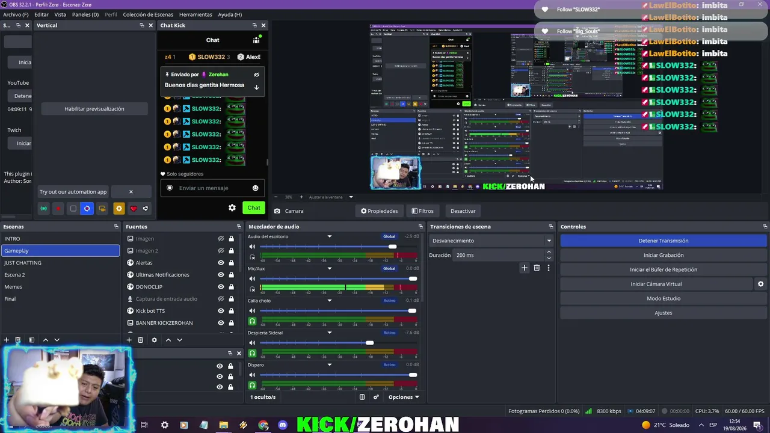770x433 pixels.
Task: Click the red record button in Vertical dock
Action: click(58, 209)
